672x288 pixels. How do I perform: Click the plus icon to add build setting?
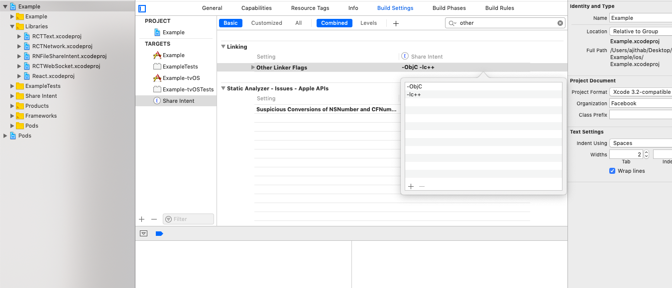396,23
